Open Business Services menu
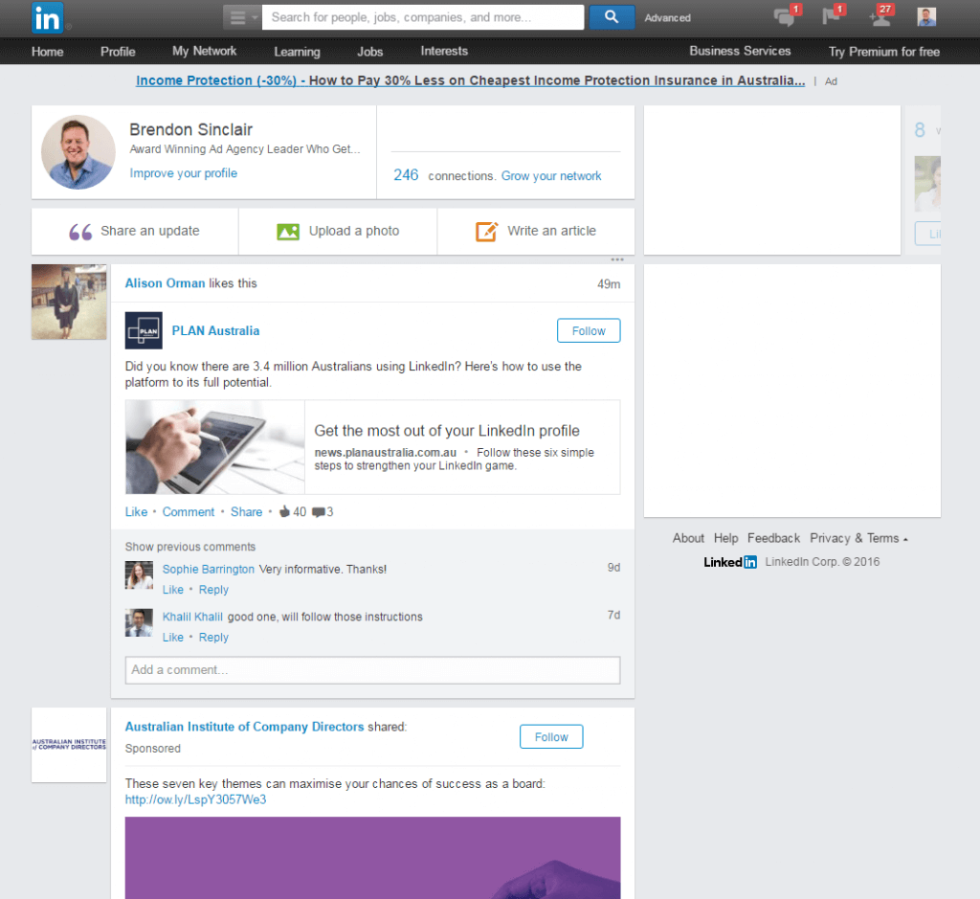980x899 pixels. click(740, 52)
